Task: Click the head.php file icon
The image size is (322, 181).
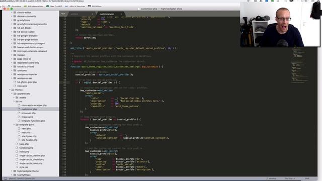Action: pos(19,129)
